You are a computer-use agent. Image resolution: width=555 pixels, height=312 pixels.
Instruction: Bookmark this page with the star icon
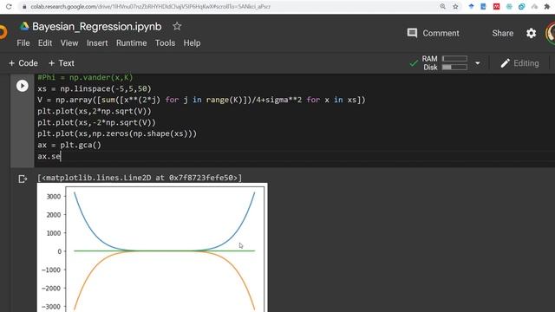coord(455,6)
